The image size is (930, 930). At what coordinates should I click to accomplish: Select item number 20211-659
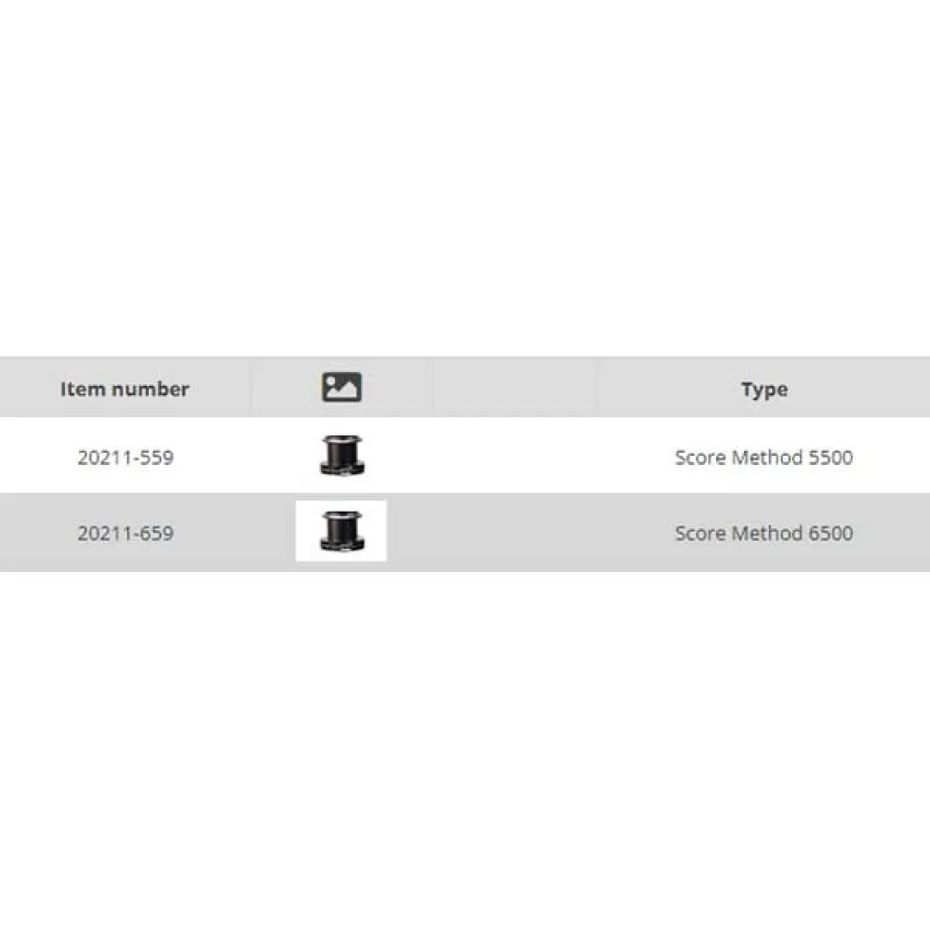coord(126,533)
